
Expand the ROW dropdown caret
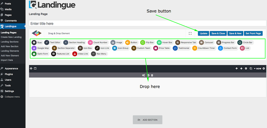(x=255, y=69)
